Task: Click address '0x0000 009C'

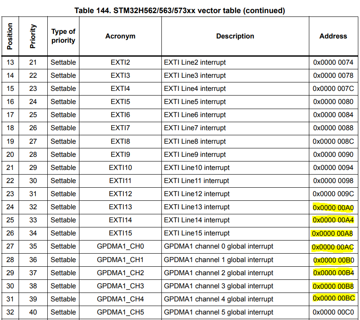Action: pos(333,194)
